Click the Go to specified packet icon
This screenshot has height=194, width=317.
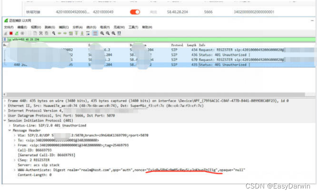point(71,33)
